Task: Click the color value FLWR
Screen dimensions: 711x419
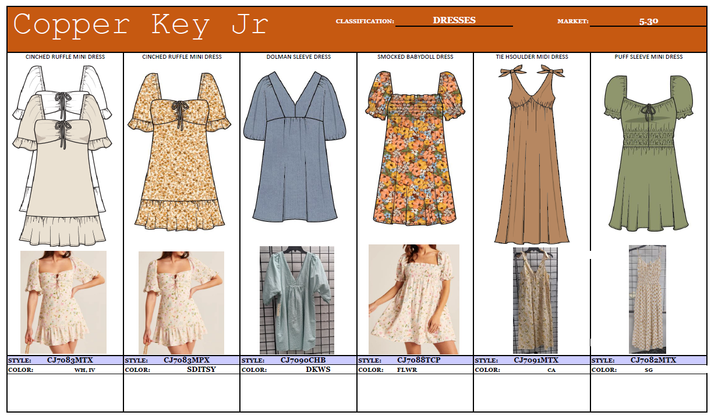Action: 406,370
